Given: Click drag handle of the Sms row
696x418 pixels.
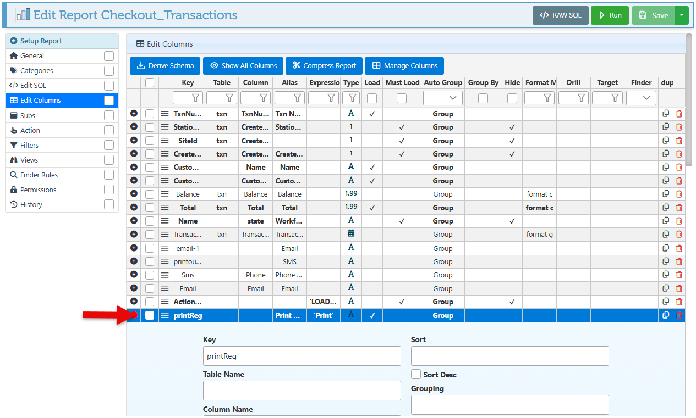Looking at the screenshot, I should (165, 275).
